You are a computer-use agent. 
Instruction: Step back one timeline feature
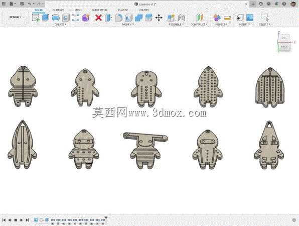(10, 220)
